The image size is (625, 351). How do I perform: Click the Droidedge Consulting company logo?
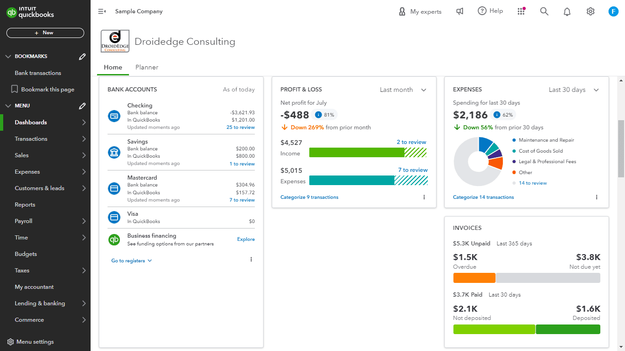[115, 42]
